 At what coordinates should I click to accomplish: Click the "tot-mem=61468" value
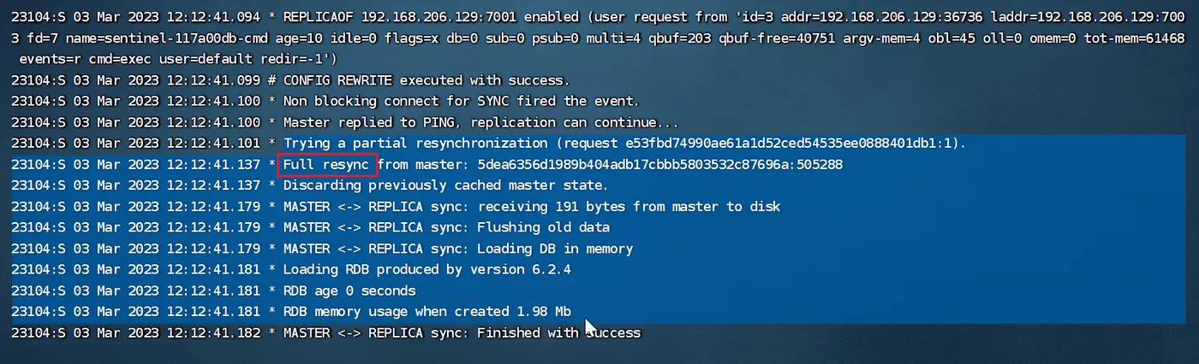(x=1136, y=38)
